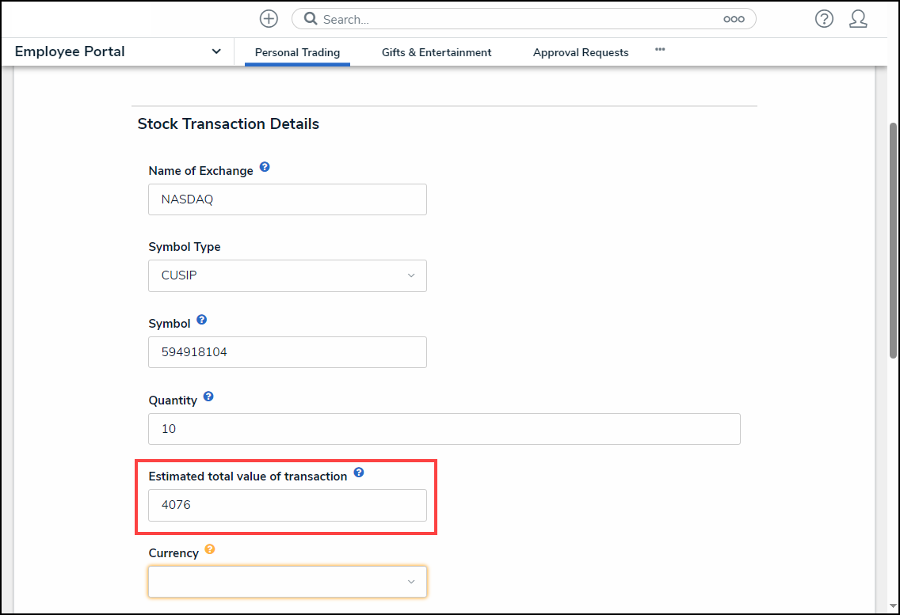Click the help icon beside Estimated total value

point(359,472)
